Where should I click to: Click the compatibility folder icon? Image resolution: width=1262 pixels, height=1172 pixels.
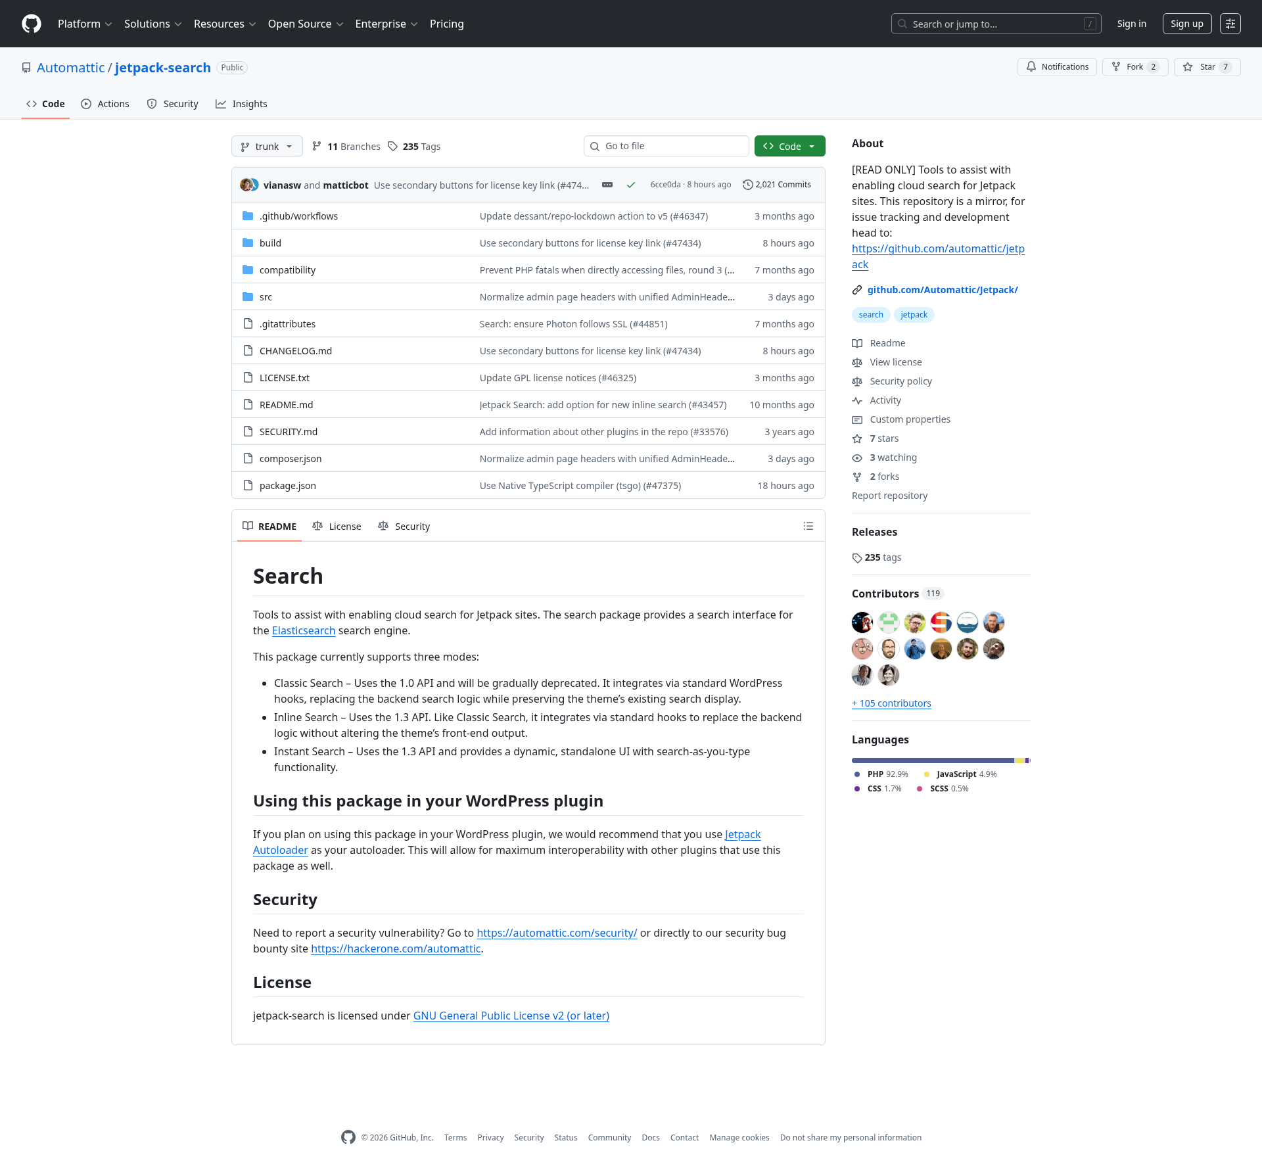pyautogui.click(x=248, y=270)
